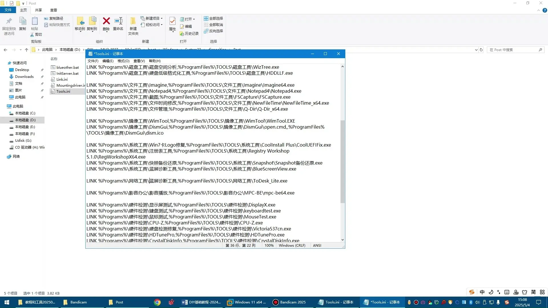Open Notepad 帮助(H) menu

tap(155, 61)
